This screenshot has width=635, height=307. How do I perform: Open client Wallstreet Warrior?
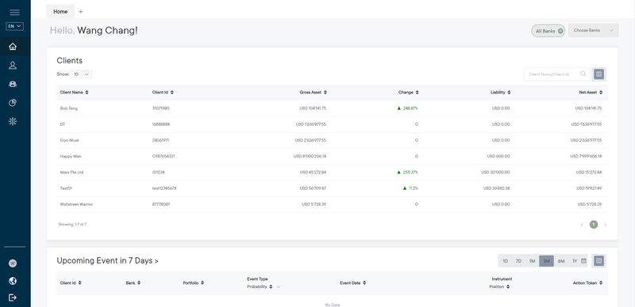tap(76, 204)
